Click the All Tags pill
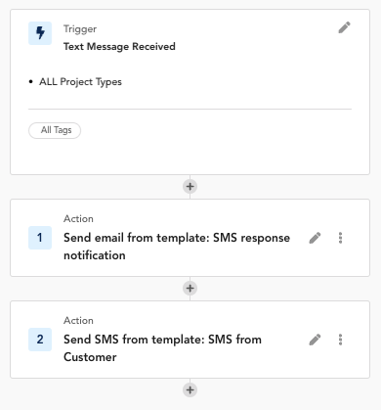The height and width of the screenshot is (410, 381). coord(55,130)
